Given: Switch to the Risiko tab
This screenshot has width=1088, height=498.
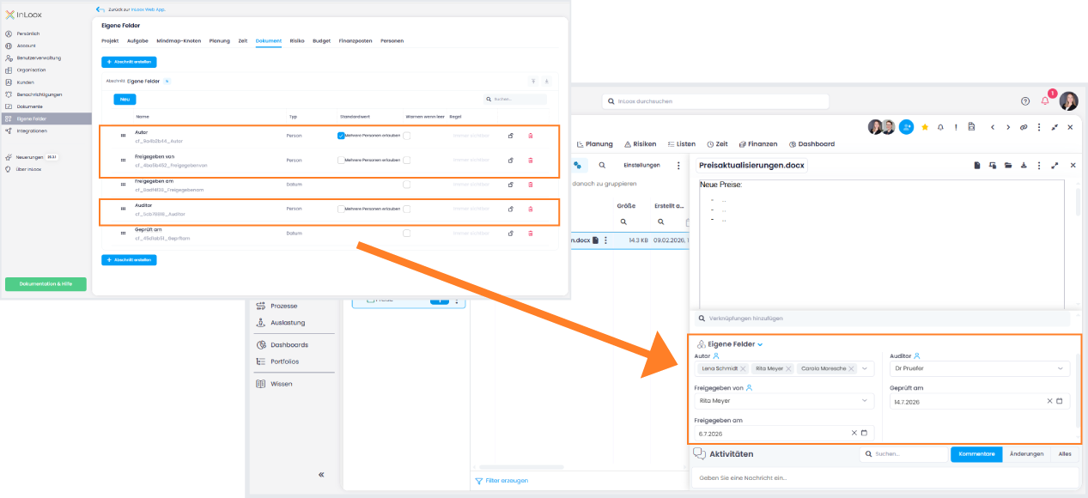Looking at the screenshot, I should point(297,40).
